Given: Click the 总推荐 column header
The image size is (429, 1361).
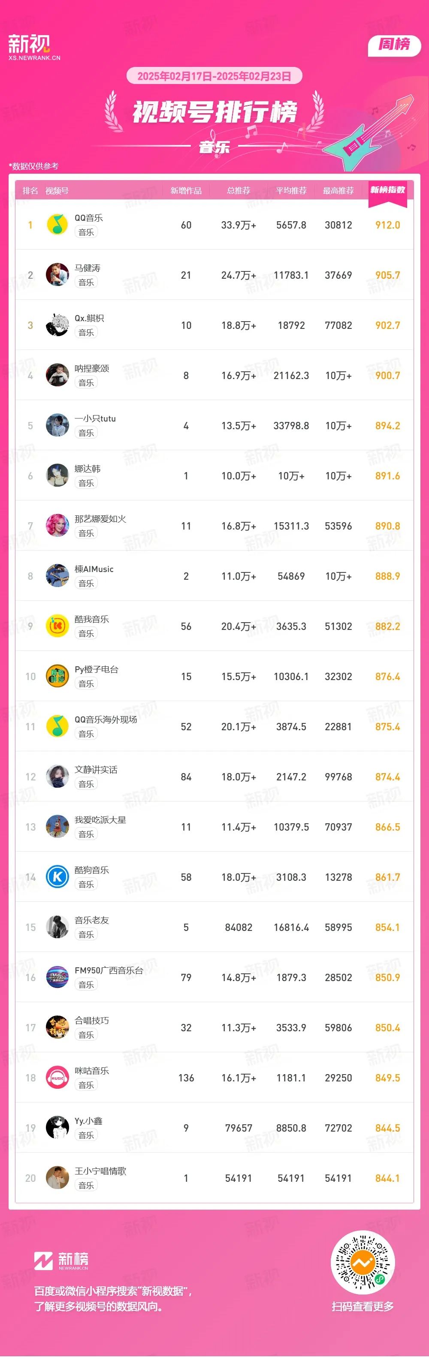Looking at the screenshot, I should pos(238,191).
